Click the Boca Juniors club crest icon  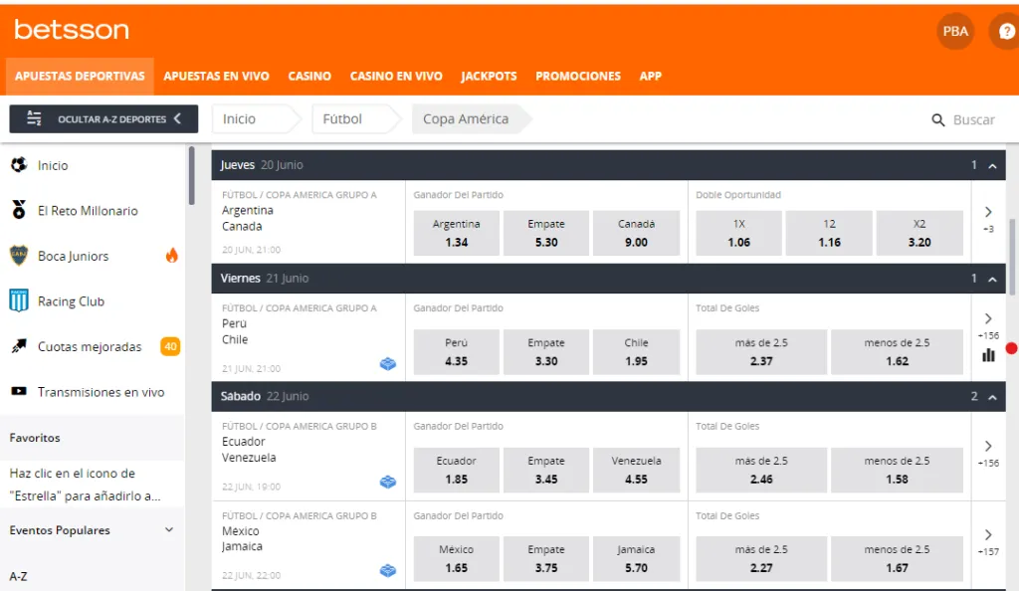click(16, 256)
